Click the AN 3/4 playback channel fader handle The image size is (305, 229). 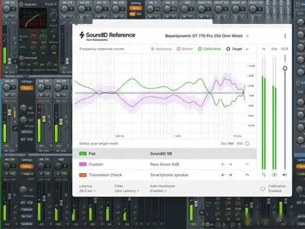click(x=44, y=119)
